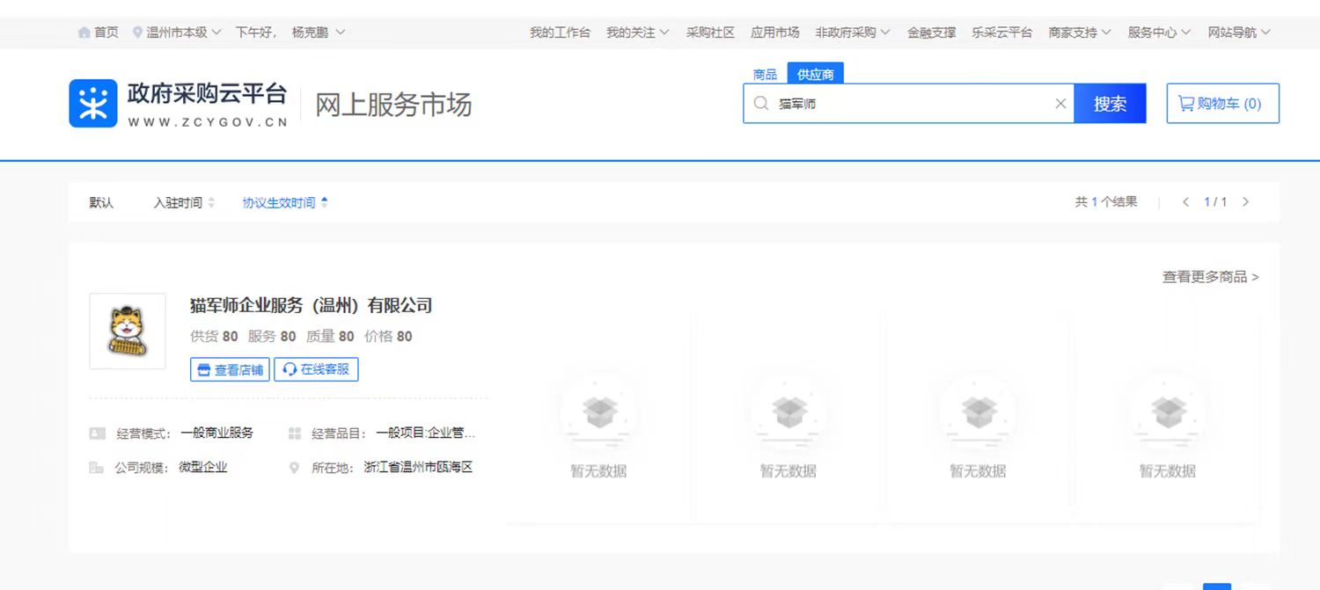The width and height of the screenshot is (1320, 590).
Task: Click the location pin icon beside 温州市本级
Action: click(137, 33)
